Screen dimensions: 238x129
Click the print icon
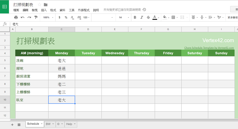click(16, 18)
